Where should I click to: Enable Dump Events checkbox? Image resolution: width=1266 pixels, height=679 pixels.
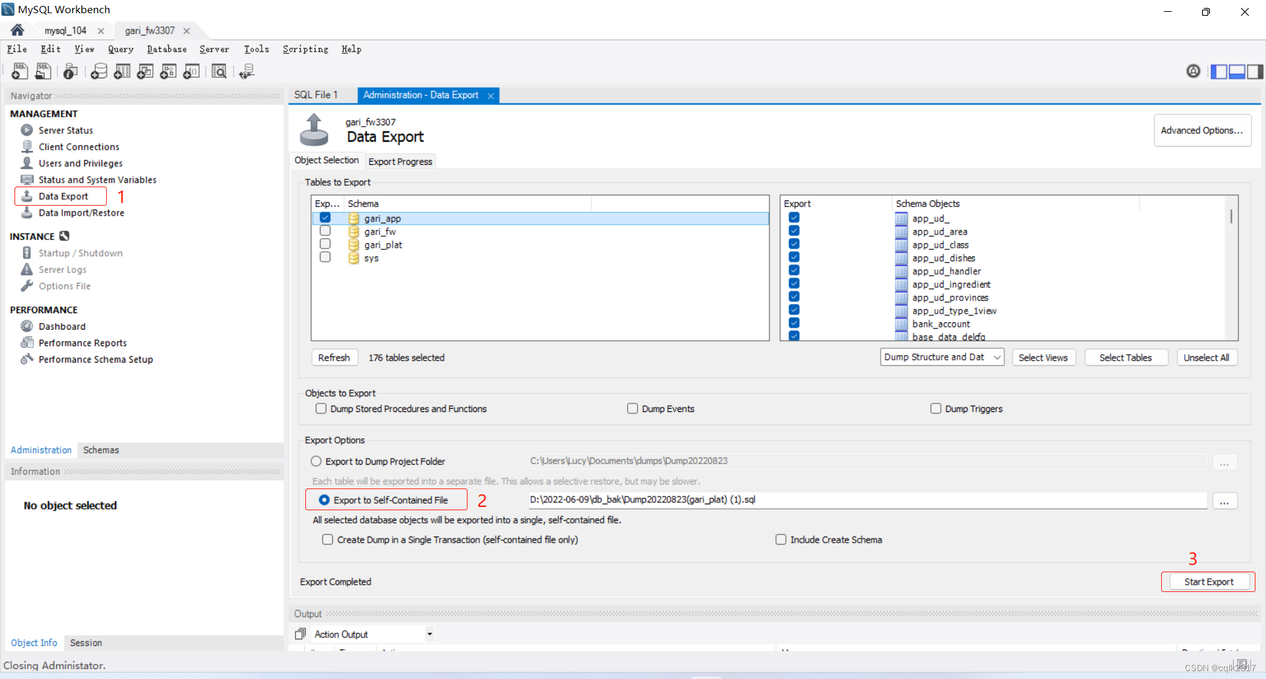[x=632, y=409]
